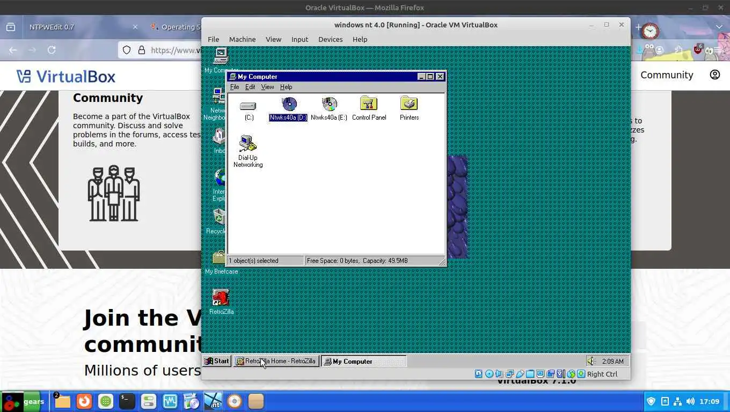Click the host volume tray icon

click(x=690, y=401)
